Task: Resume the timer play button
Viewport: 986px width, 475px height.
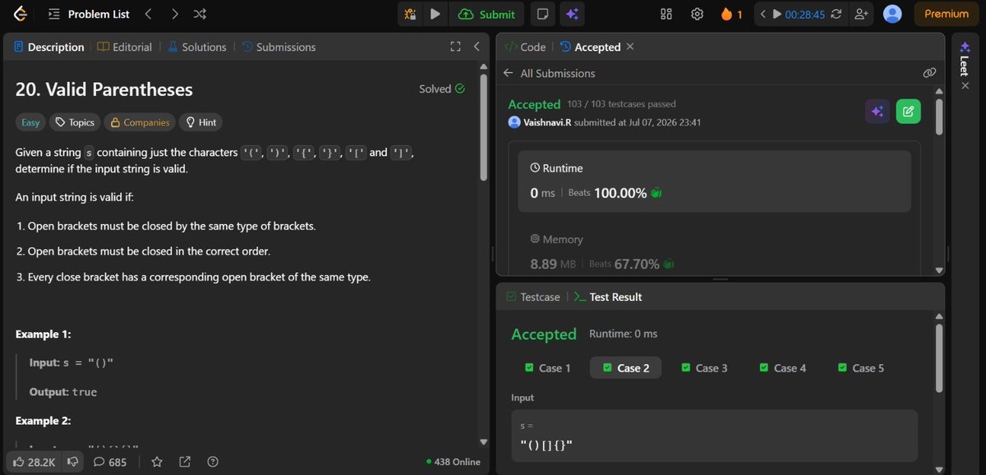Action: 776,14
